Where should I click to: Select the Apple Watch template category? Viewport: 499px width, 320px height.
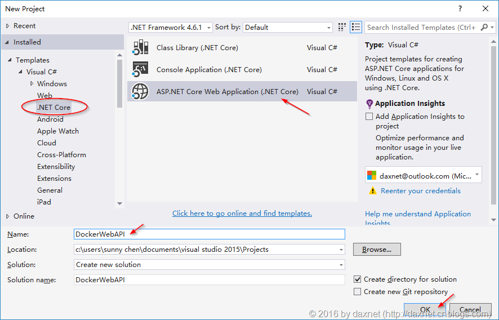click(58, 131)
